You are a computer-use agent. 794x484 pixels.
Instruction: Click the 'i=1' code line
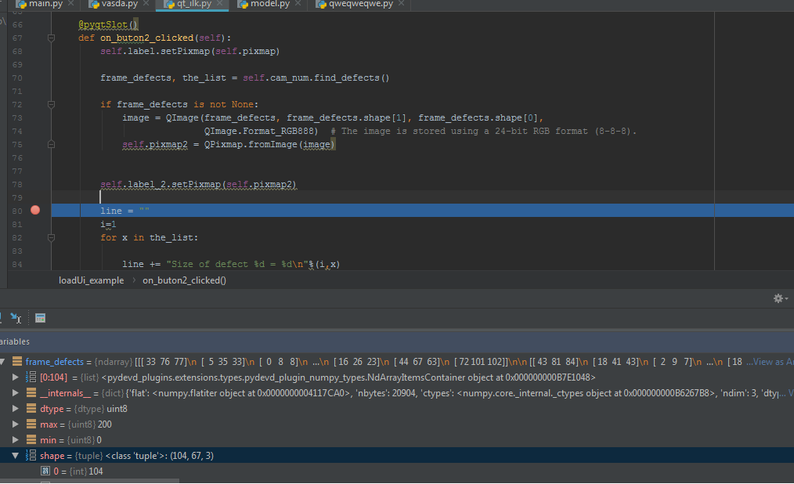[x=108, y=224]
